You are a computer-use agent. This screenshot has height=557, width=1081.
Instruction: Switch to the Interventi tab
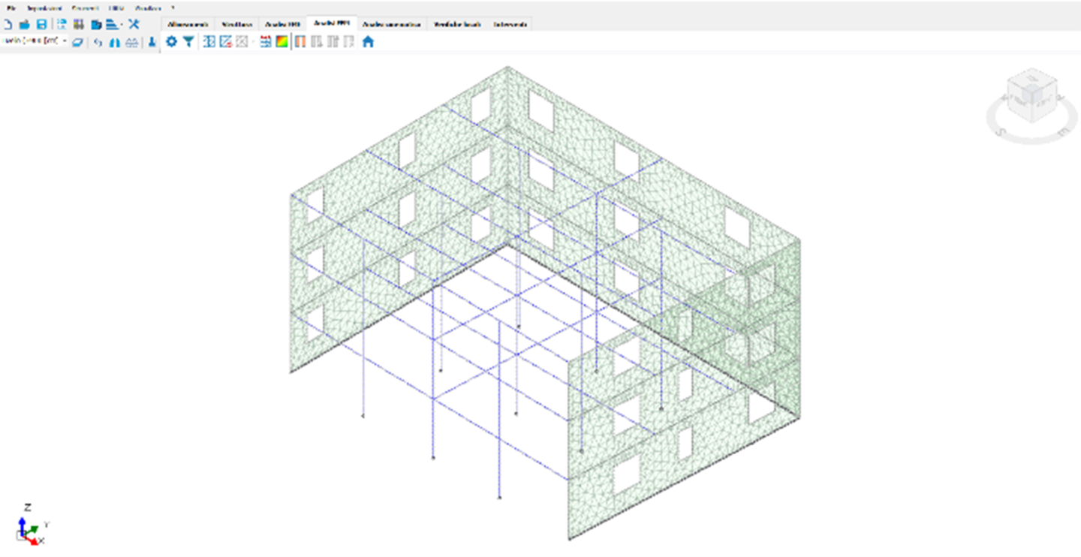(x=510, y=24)
